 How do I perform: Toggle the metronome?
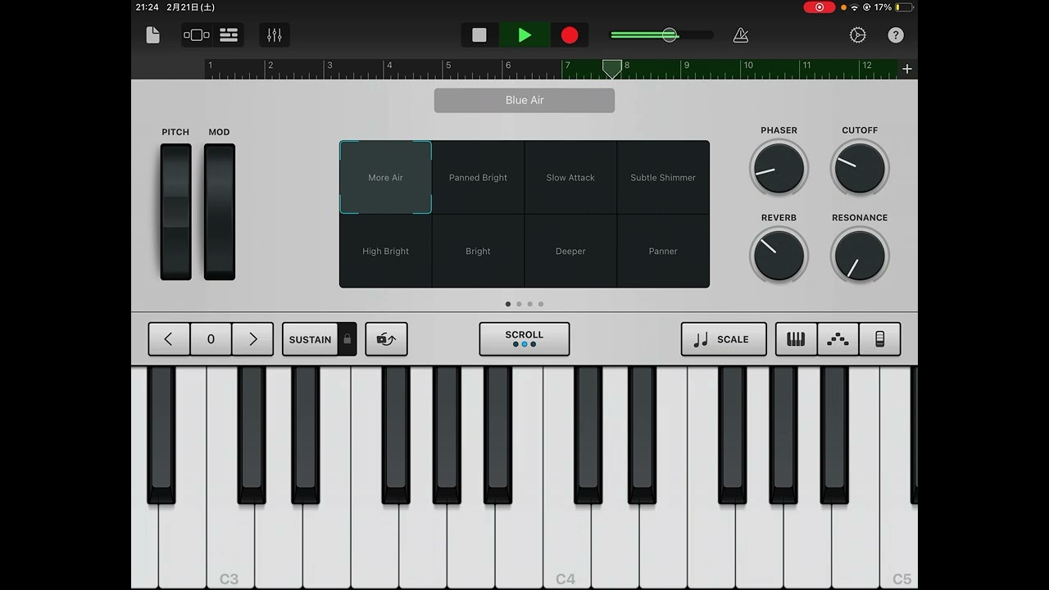tap(741, 35)
